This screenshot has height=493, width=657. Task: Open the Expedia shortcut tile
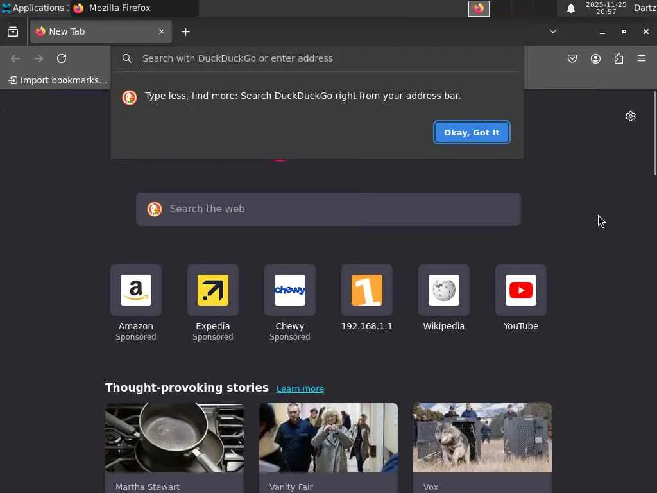[213, 290]
